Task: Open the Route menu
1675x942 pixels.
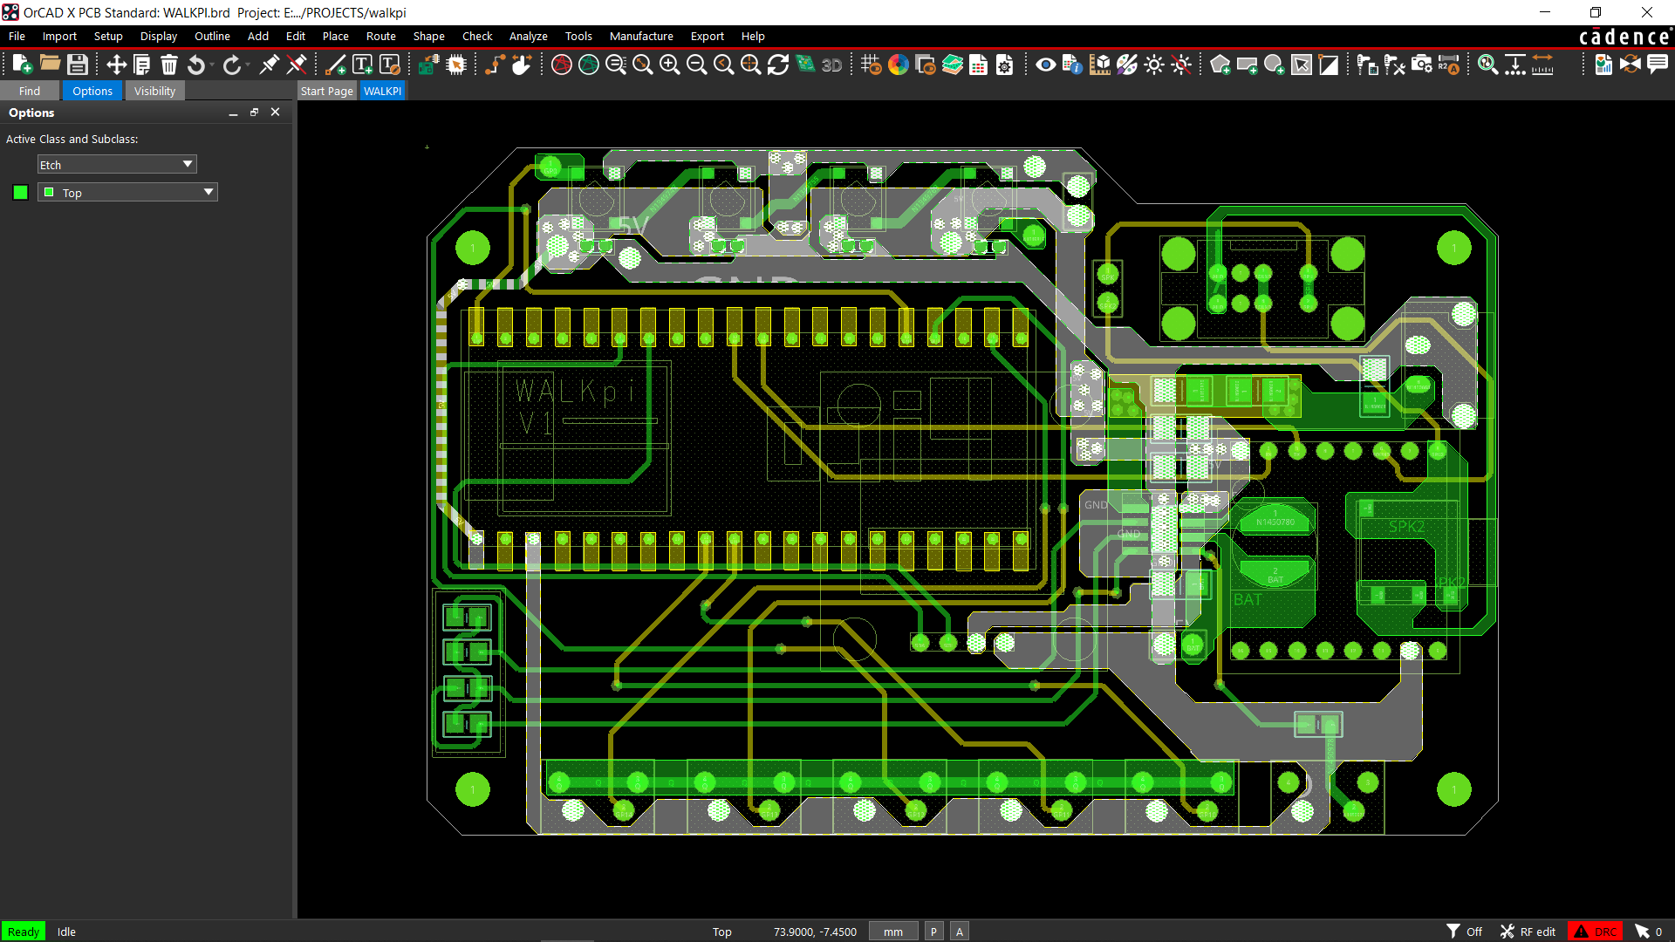Action: click(x=380, y=36)
